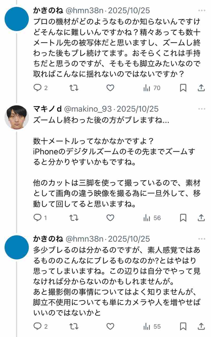Repost マキノd's tweet
This screenshot has width=211, height=337.
(74, 218)
